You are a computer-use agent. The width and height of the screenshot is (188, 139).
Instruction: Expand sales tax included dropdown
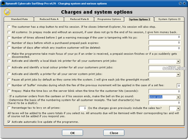tap(178, 108)
